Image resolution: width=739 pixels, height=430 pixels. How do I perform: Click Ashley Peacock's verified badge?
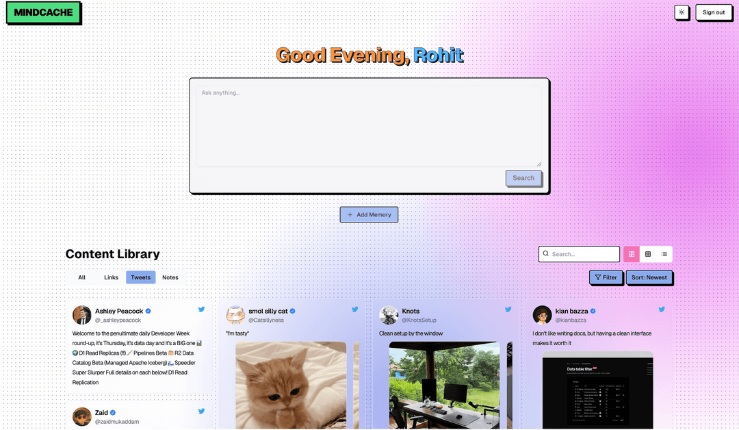pos(148,311)
